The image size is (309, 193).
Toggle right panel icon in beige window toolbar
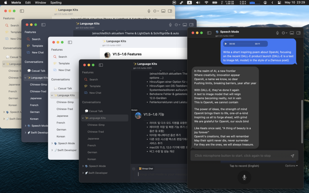click(170, 11)
